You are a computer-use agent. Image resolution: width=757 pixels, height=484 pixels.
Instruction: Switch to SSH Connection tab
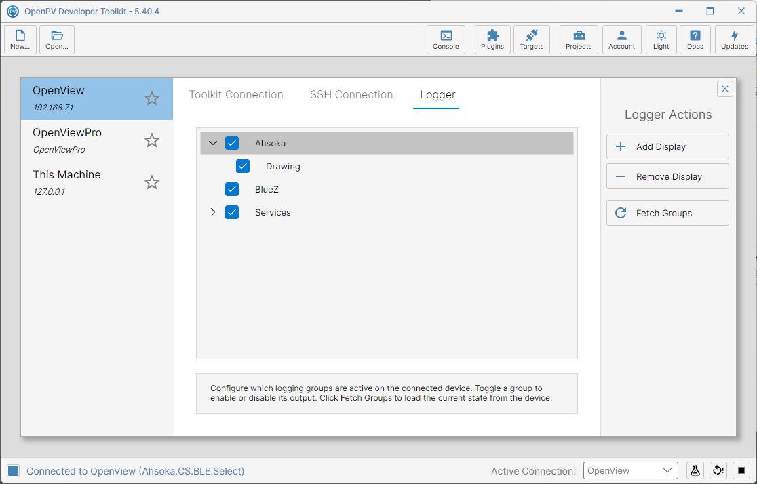[351, 95]
